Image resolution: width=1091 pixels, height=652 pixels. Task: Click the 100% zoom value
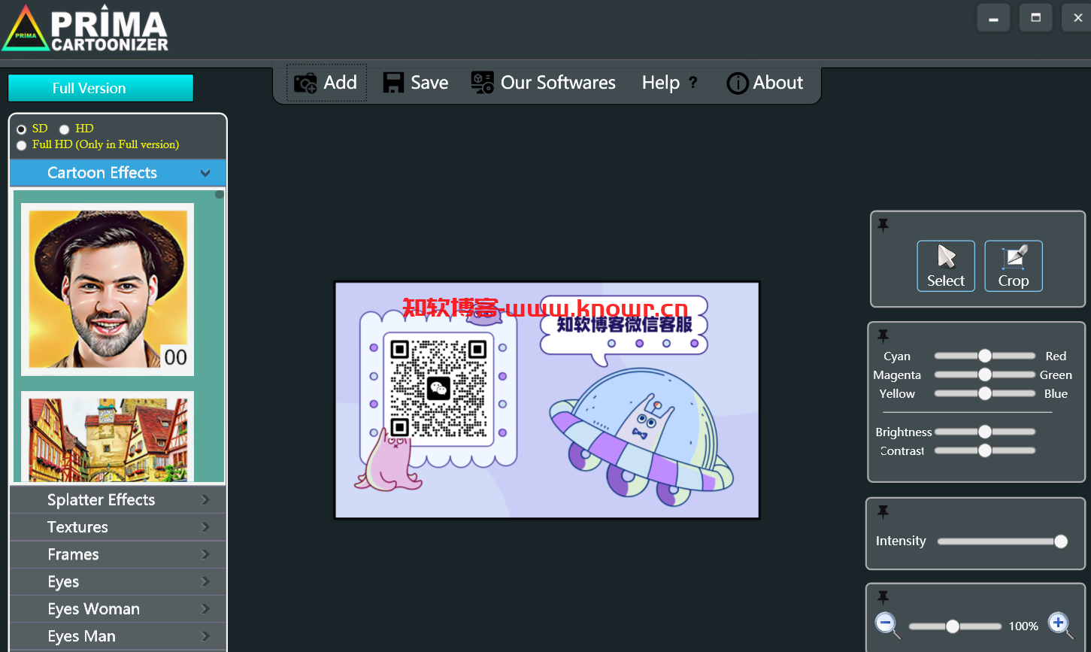[1023, 626]
